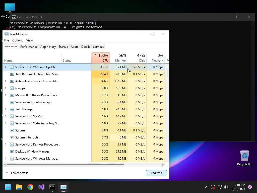The image size is (257, 193).
Task: Expand the Antimalware Service Executable group
Action: [x=6, y=81]
